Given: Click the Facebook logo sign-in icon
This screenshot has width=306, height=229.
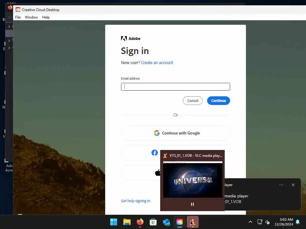Looking at the screenshot, I should [x=154, y=153].
